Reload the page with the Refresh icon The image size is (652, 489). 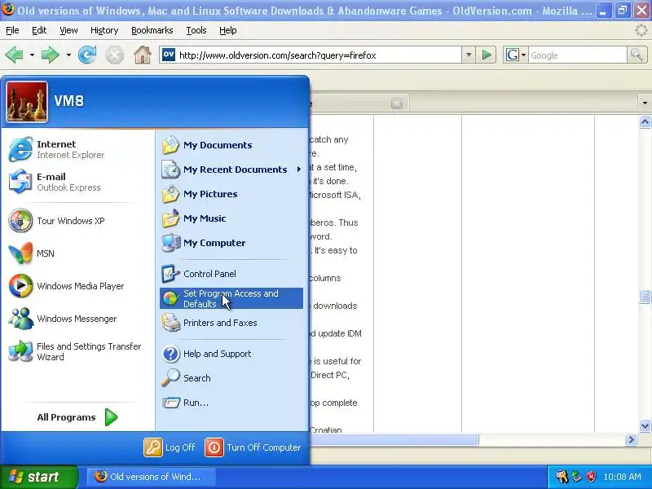[87, 55]
